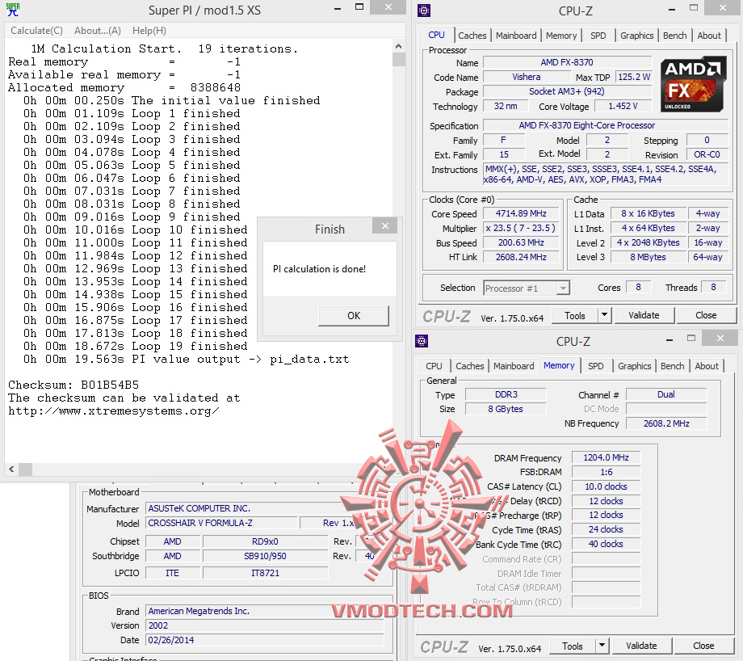
Task: Click Close button in Memory CPU-Z window
Action: click(703, 646)
